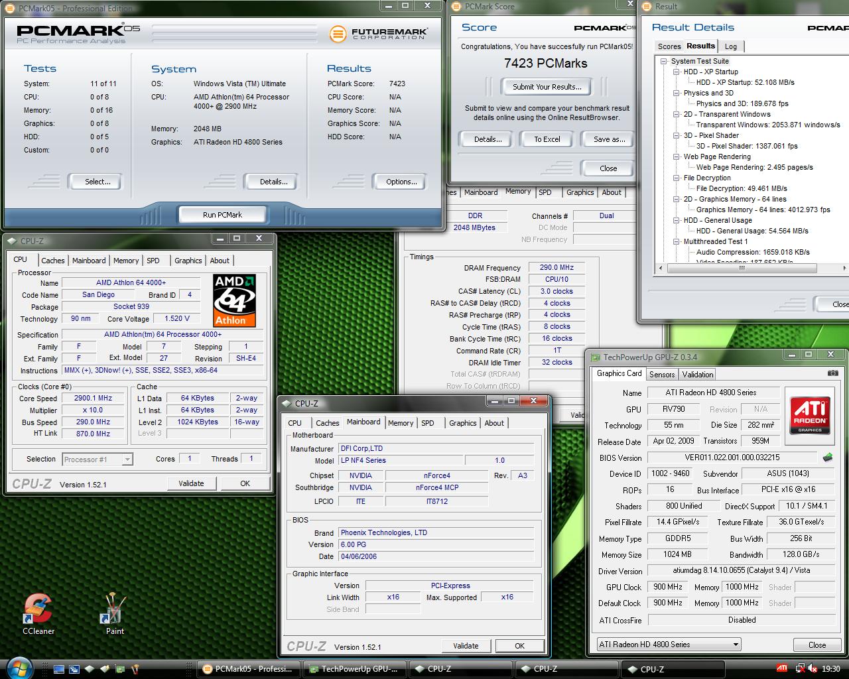849x679 pixels.
Task: Click the Save as... button
Action: pyautogui.click(x=609, y=139)
